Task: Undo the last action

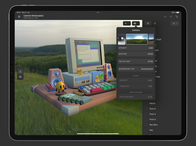Action: coord(165,17)
